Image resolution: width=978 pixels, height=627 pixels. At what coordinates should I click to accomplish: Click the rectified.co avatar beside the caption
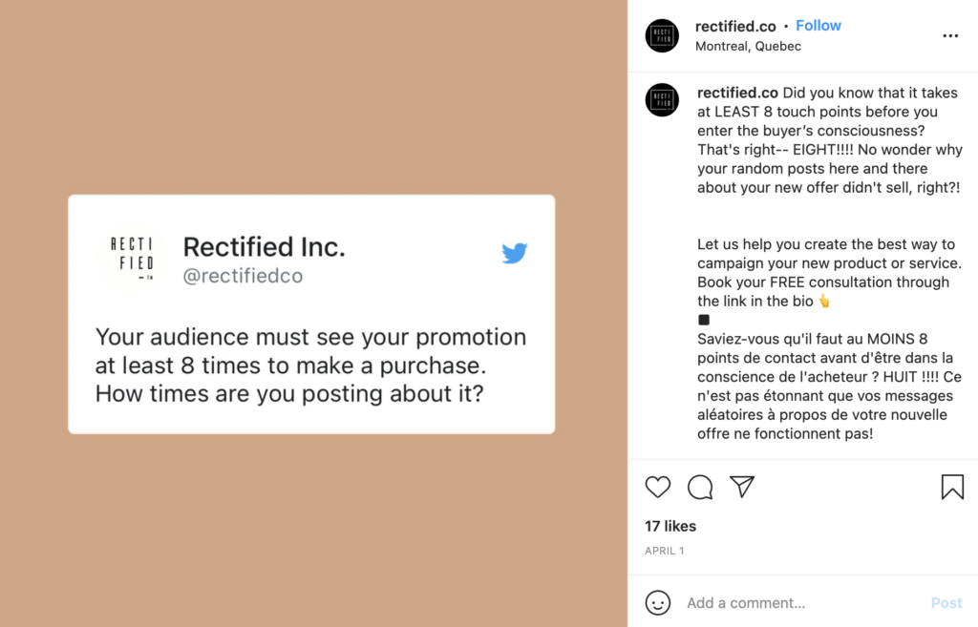click(x=662, y=100)
